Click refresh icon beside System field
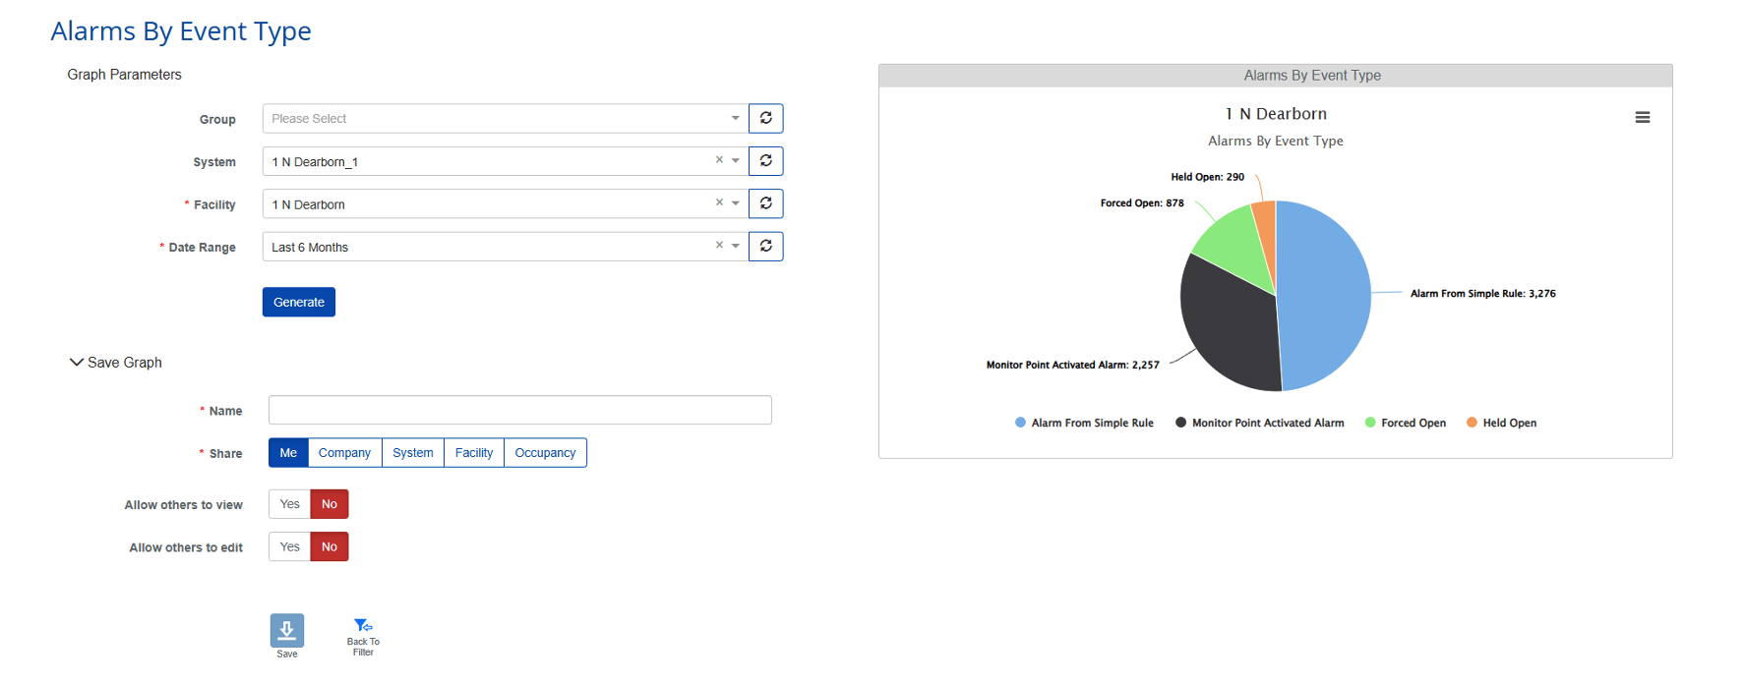1745x684 pixels. (765, 161)
